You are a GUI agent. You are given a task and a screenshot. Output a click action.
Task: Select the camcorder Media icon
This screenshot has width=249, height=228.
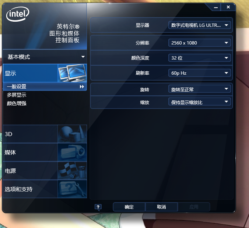[72, 152]
